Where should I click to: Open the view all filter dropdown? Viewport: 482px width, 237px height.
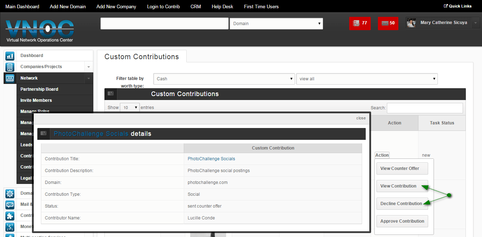click(367, 79)
